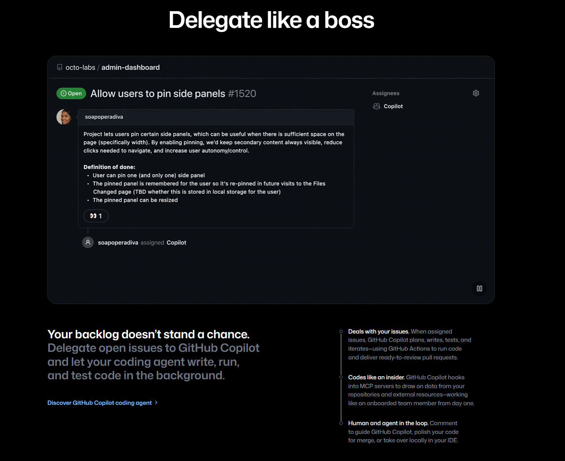
Task: Click the eyes reaction on the issue description
Action: (96, 216)
